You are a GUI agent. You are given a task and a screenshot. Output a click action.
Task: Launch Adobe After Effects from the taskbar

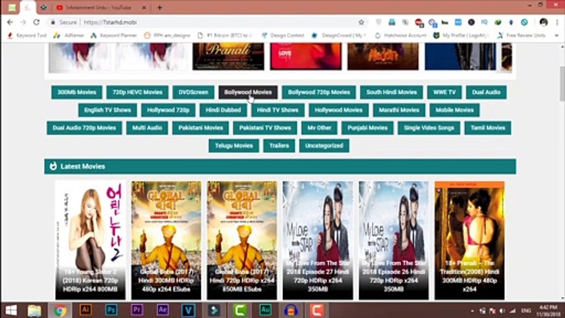click(x=163, y=310)
